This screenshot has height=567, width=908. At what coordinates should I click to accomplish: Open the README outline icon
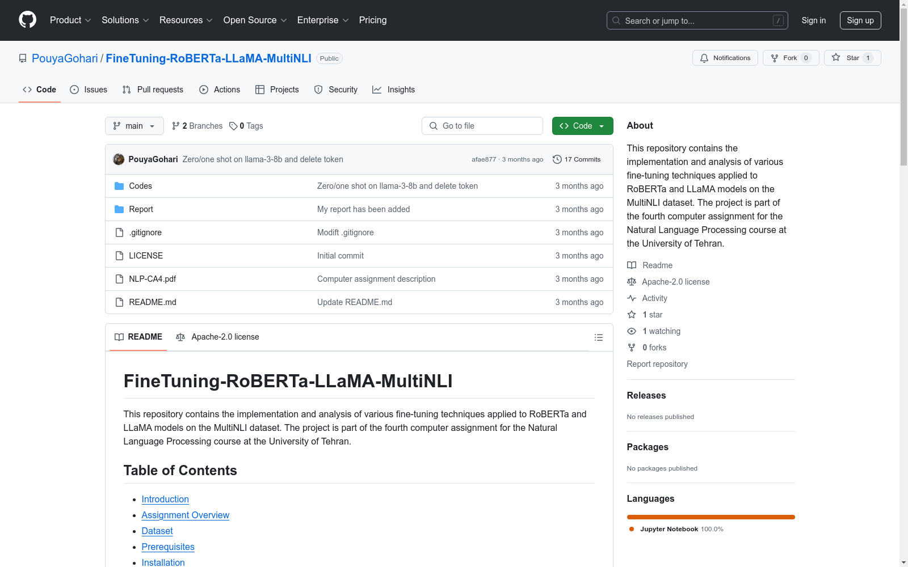click(x=598, y=337)
